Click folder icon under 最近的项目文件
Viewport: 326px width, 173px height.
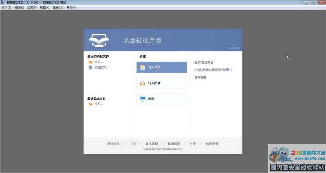[x=91, y=62]
